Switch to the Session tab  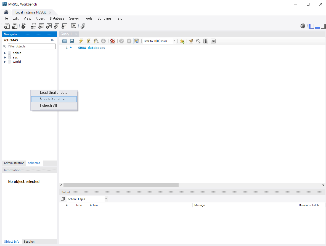point(29,241)
